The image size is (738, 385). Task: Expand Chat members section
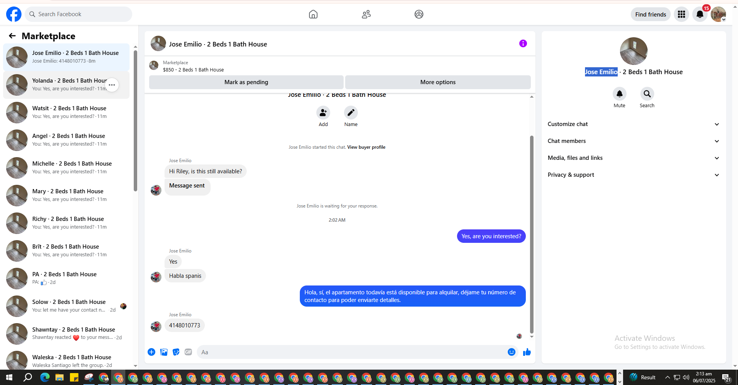pos(633,141)
